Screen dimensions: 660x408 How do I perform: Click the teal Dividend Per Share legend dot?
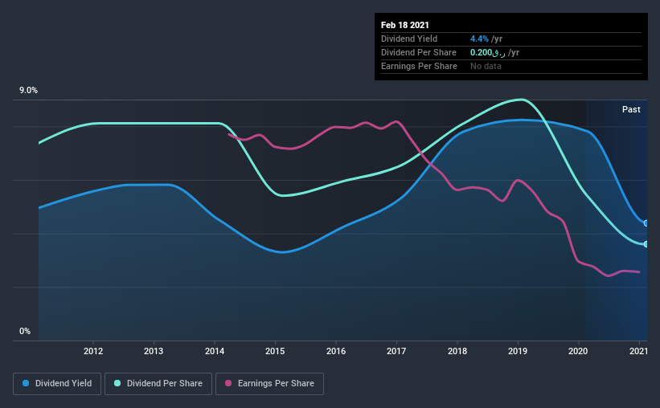tap(117, 383)
